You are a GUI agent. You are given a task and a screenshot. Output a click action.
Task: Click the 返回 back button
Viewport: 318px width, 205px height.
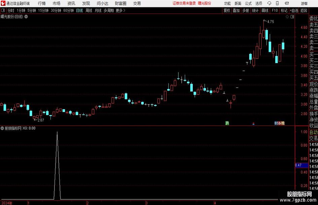(x=304, y=10)
